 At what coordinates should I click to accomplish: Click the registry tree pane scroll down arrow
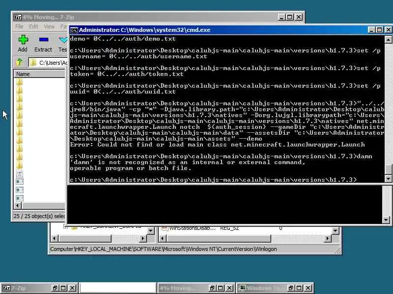(x=151, y=230)
